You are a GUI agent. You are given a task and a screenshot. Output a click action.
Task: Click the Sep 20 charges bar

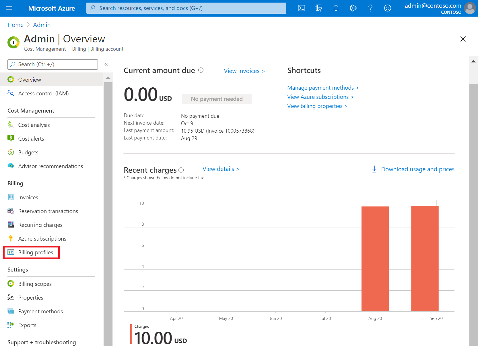[425, 258]
